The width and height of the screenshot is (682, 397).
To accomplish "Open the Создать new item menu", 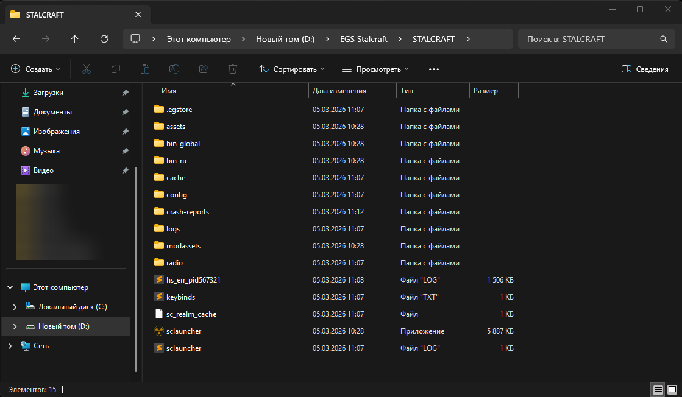I will point(36,69).
